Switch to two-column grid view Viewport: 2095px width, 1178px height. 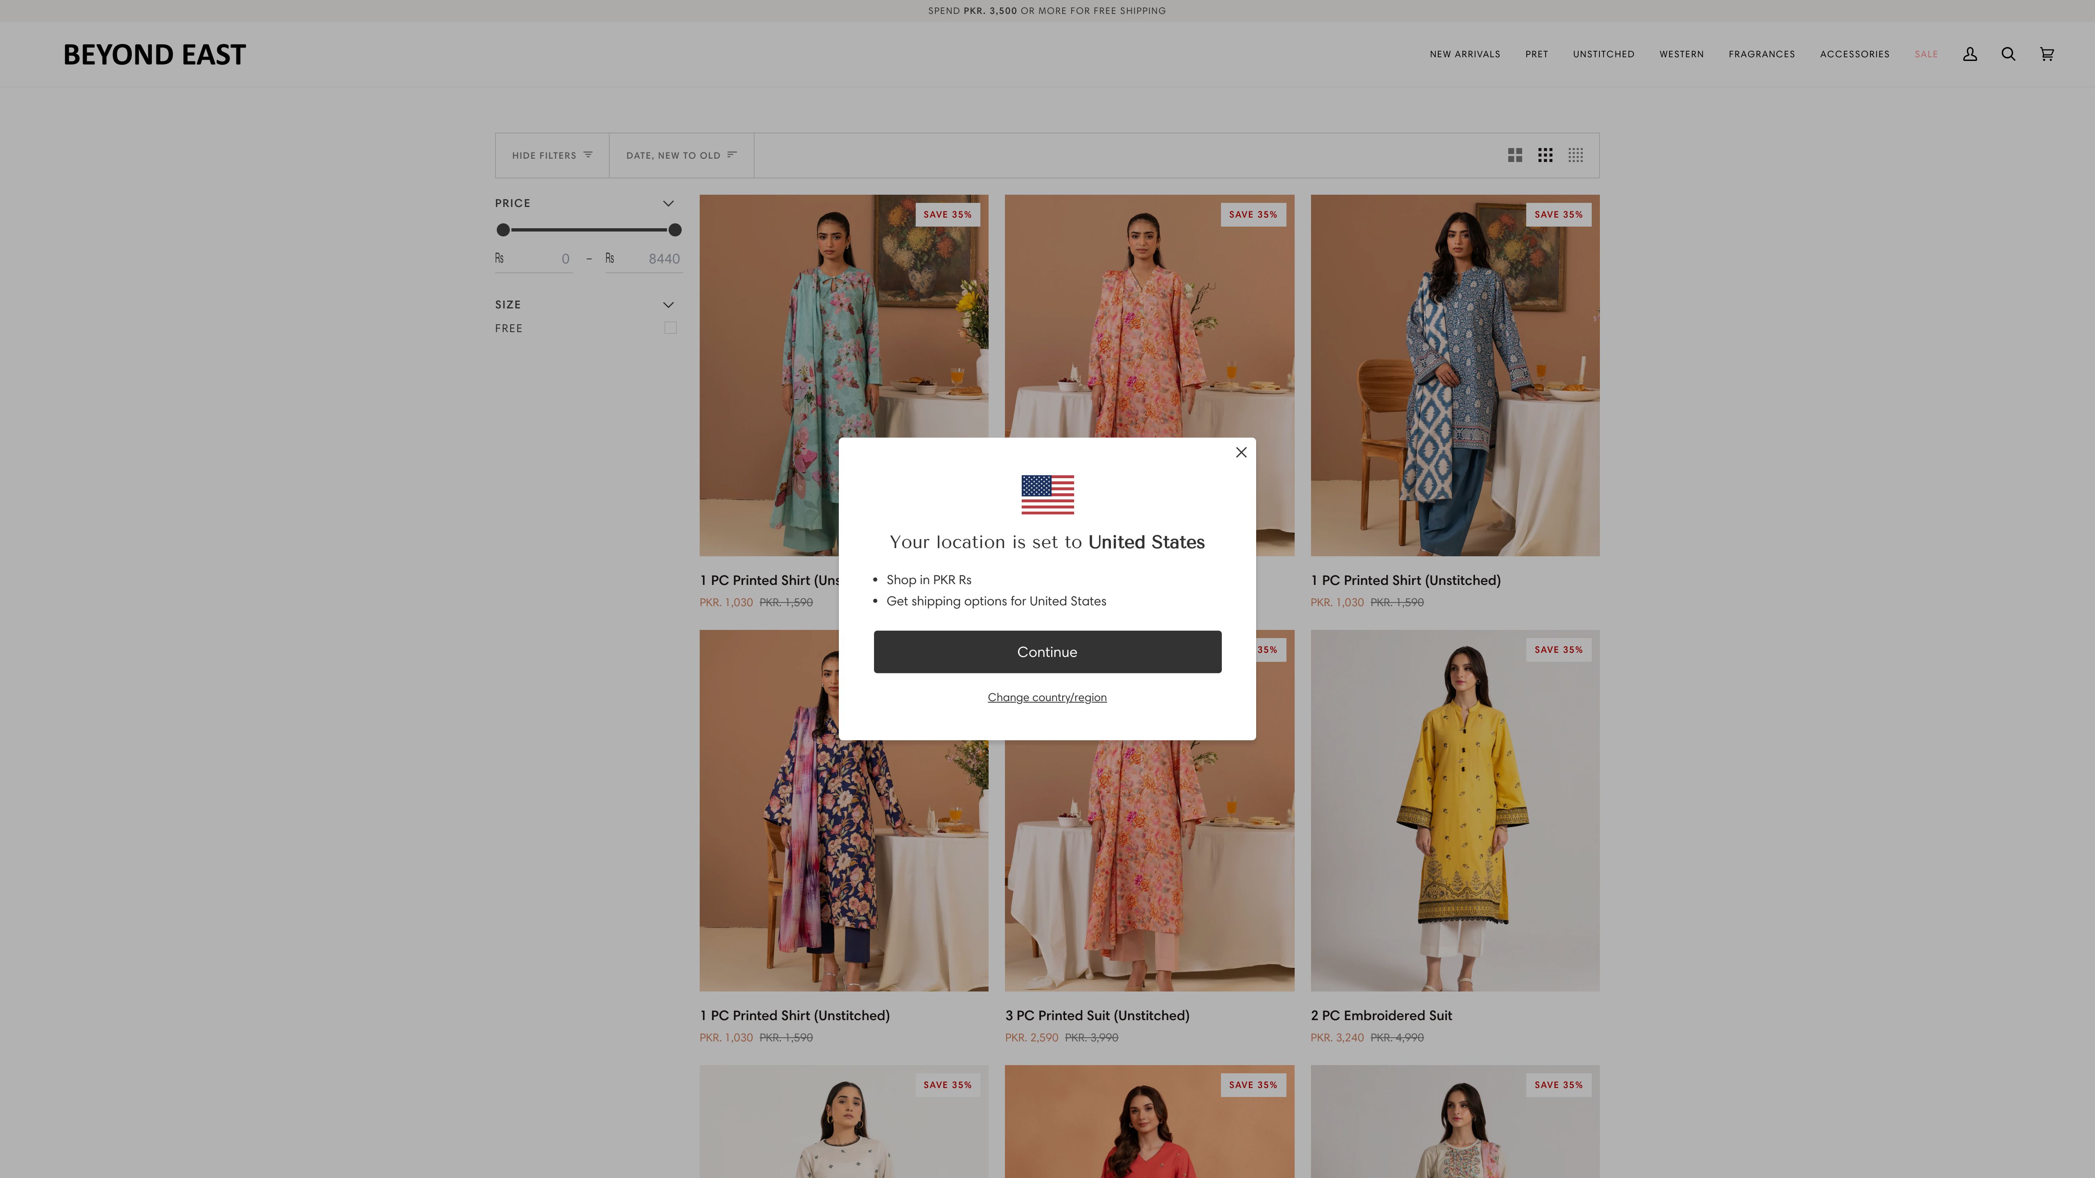click(x=1514, y=155)
